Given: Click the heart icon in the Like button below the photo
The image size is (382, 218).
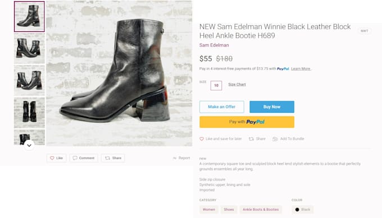Looking at the screenshot, I should pos(52,158).
